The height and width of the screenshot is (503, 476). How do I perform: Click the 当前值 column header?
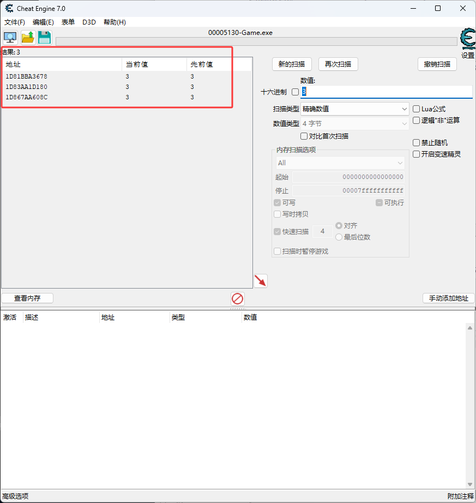click(154, 64)
